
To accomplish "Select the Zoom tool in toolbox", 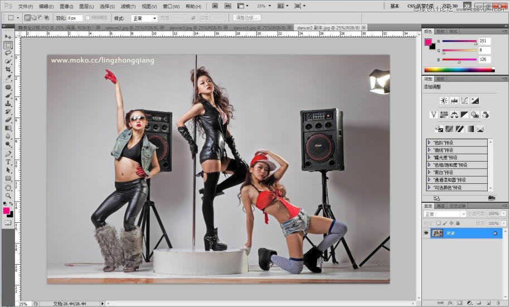I will [x=8, y=196].
